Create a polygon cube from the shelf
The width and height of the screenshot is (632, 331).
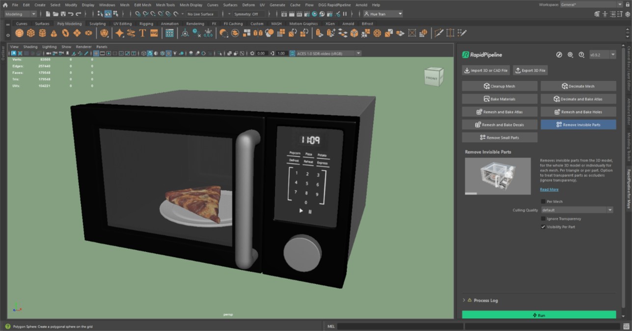click(30, 33)
